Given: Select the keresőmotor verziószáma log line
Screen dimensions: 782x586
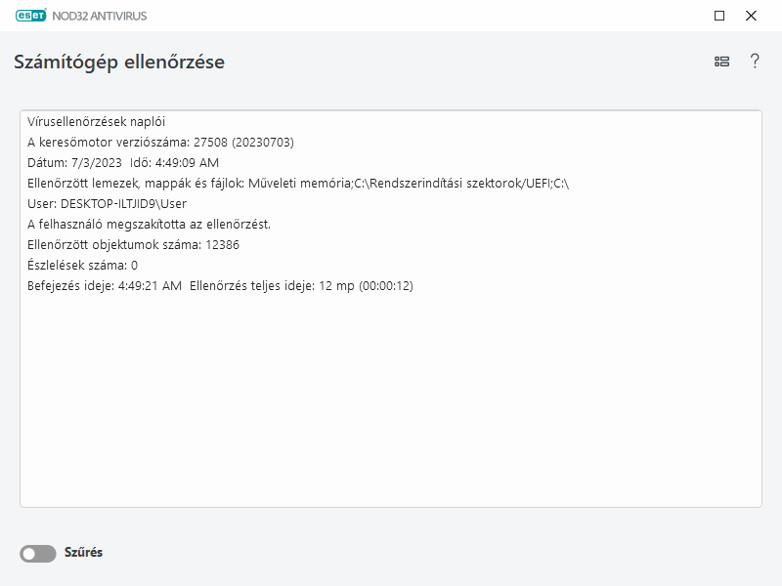Looking at the screenshot, I should point(160,143).
